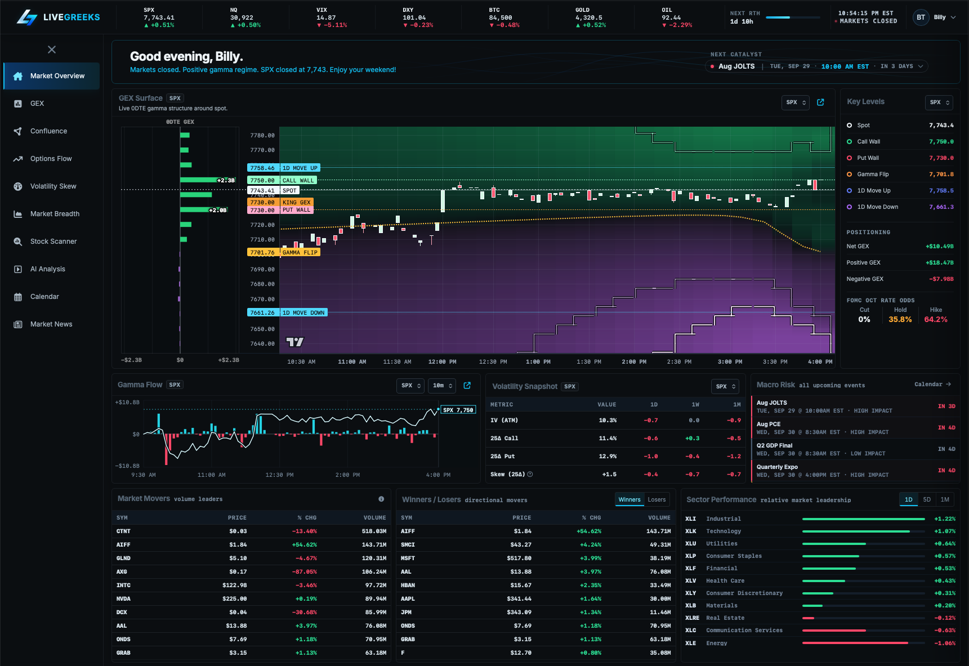Select 1M sector performance range
The image size is (969, 666).
click(x=945, y=499)
